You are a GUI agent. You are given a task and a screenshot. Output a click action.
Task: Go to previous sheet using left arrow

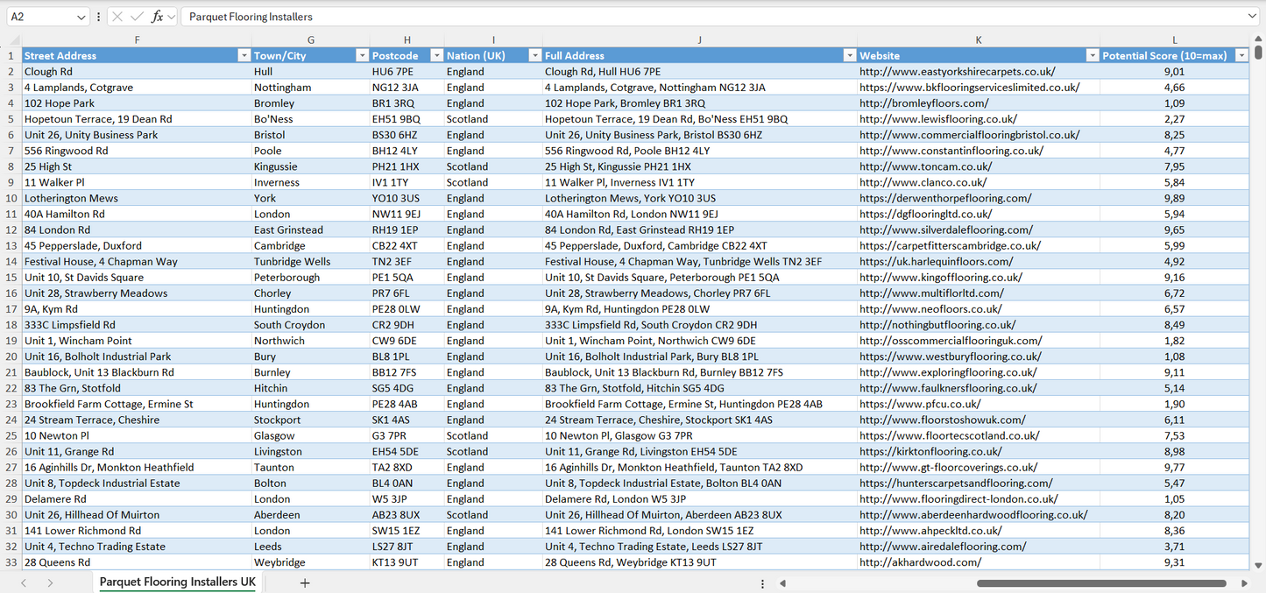coord(24,582)
